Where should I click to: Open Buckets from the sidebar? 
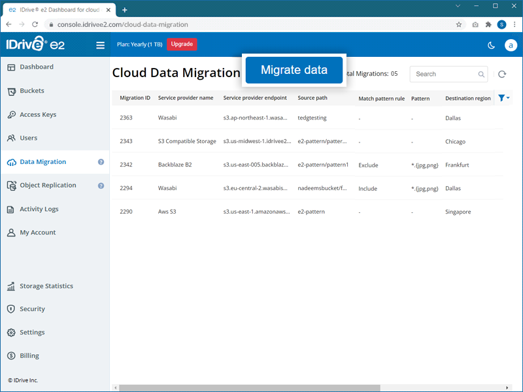pos(31,91)
